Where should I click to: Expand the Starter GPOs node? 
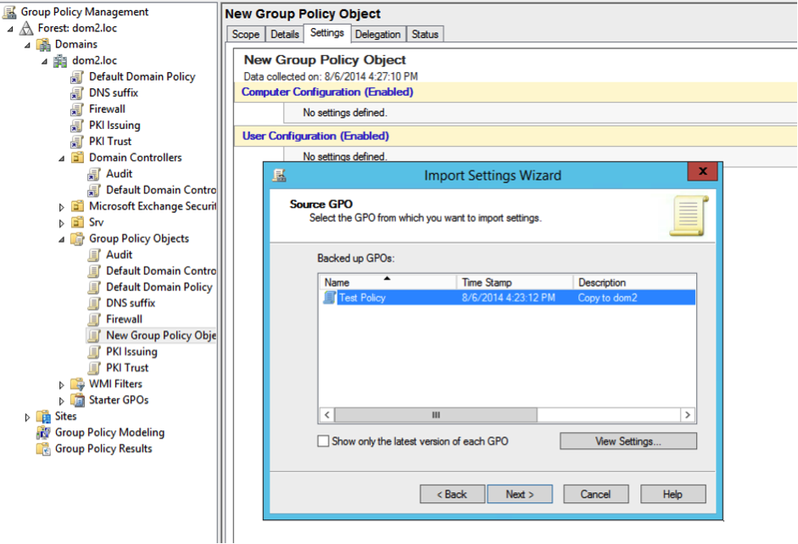coord(62,401)
